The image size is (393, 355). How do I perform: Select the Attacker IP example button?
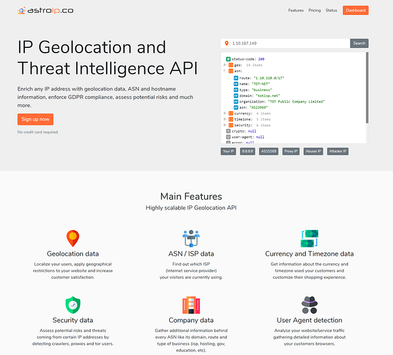click(x=337, y=151)
